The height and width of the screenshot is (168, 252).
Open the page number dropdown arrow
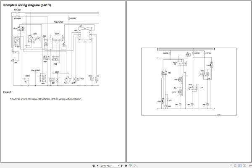click(118, 165)
